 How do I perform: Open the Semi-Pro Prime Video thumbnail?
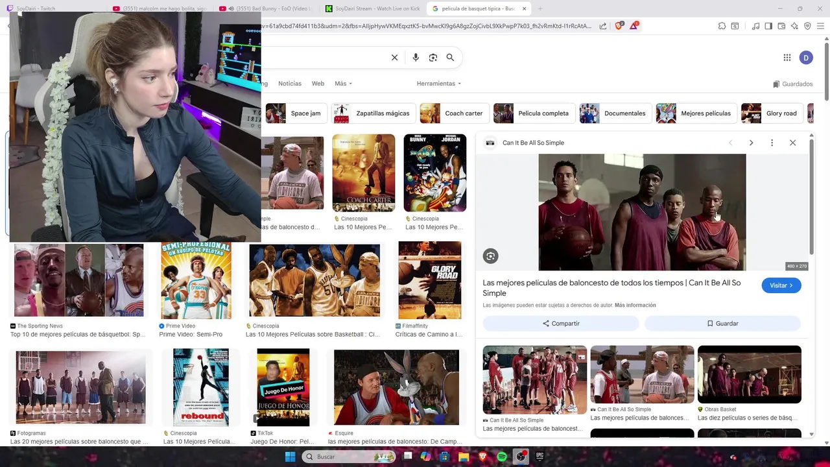[196, 280]
